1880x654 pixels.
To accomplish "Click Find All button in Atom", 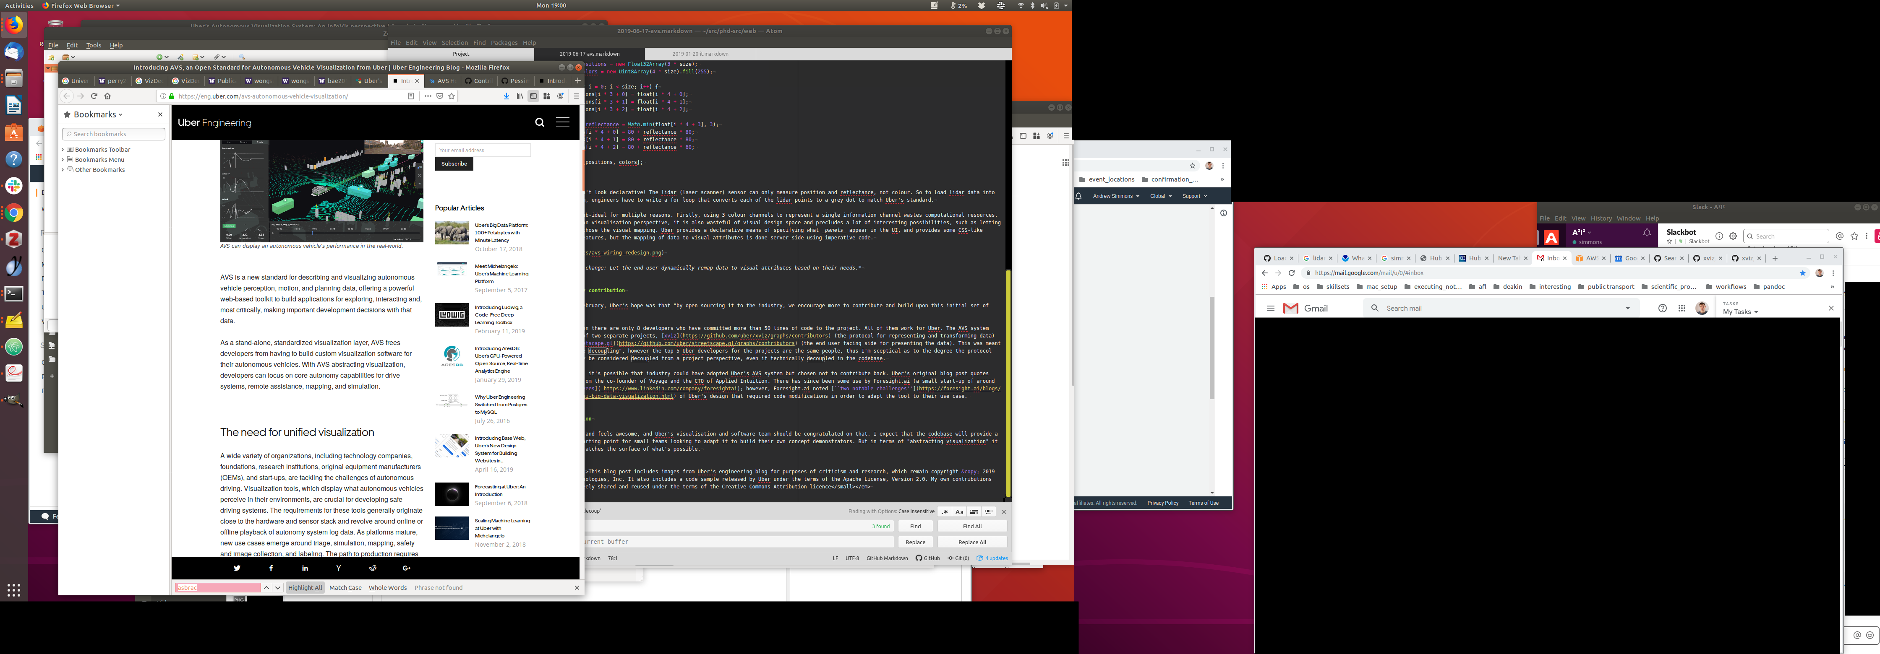I will pyautogui.click(x=972, y=527).
